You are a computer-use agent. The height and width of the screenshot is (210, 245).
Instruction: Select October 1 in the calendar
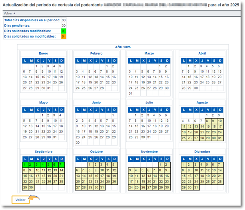[90, 164]
